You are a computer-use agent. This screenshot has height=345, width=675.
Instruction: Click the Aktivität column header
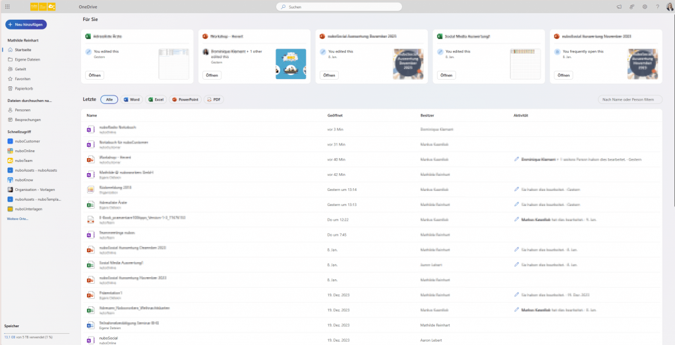521,115
